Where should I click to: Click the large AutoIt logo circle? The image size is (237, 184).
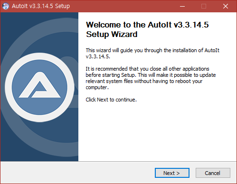point(39,87)
